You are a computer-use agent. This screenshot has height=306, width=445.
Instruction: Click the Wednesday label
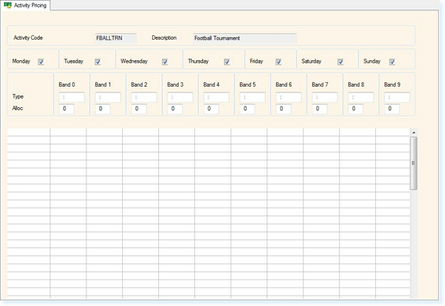[x=134, y=61]
